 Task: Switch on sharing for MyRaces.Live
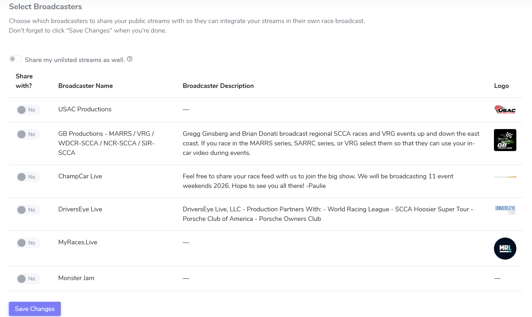tap(27, 243)
